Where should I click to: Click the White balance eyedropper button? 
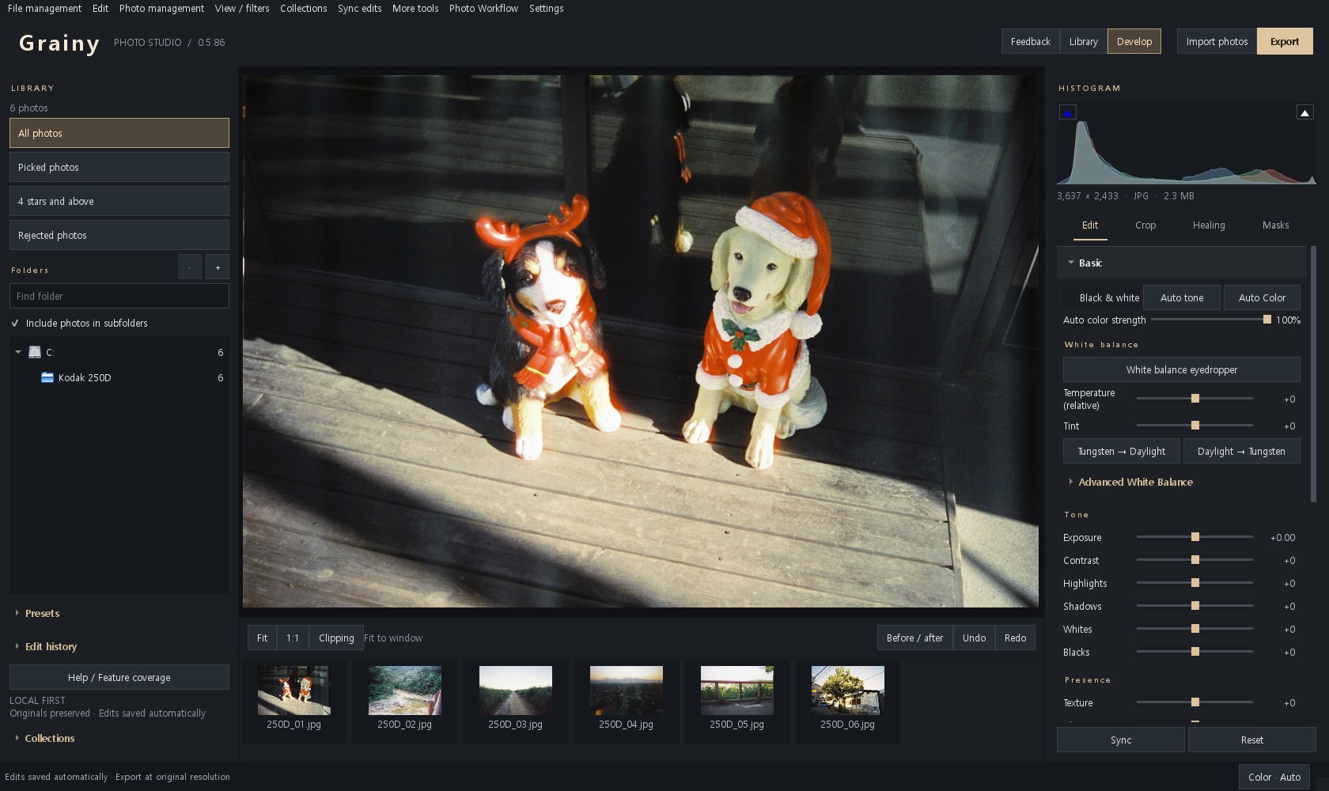pyautogui.click(x=1182, y=369)
